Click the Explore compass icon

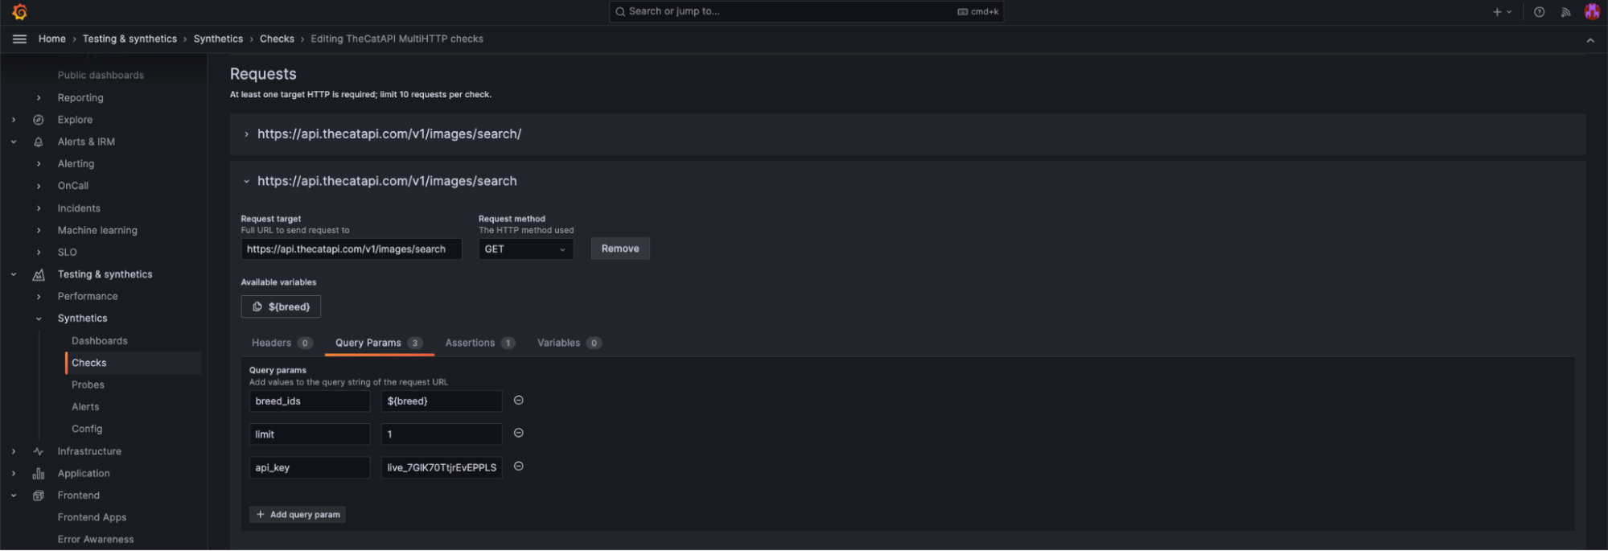pyautogui.click(x=38, y=120)
